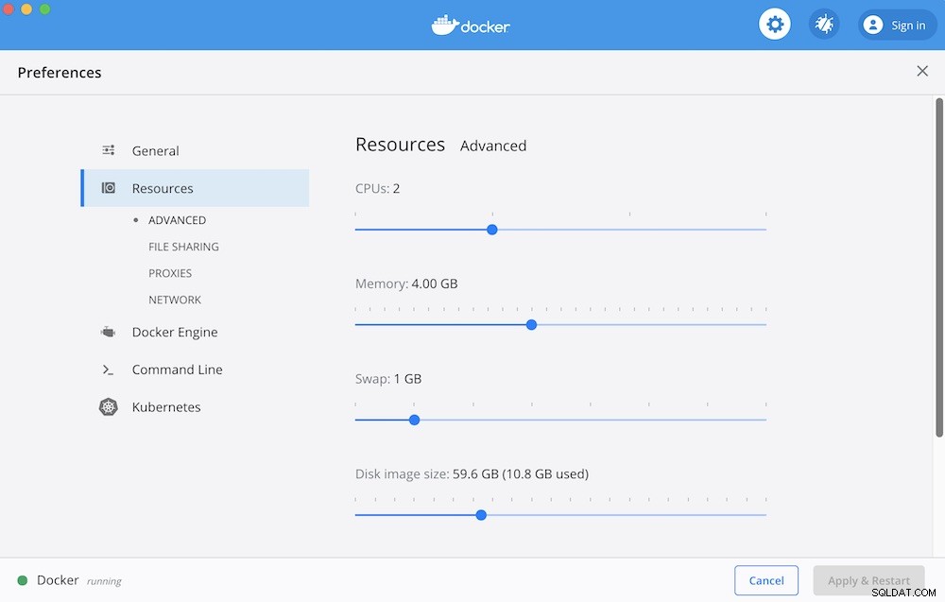Click the 'CPUs: 2' label
Image resolution: width=945 pixels, height=602 pixels.
coord(377,188)
